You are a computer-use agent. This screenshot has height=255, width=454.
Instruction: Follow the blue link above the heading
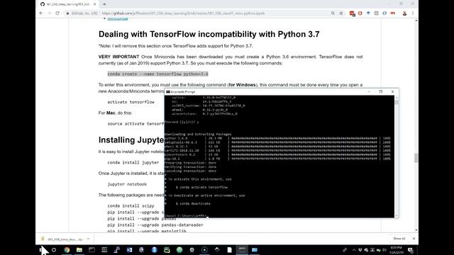pos(118,18)
